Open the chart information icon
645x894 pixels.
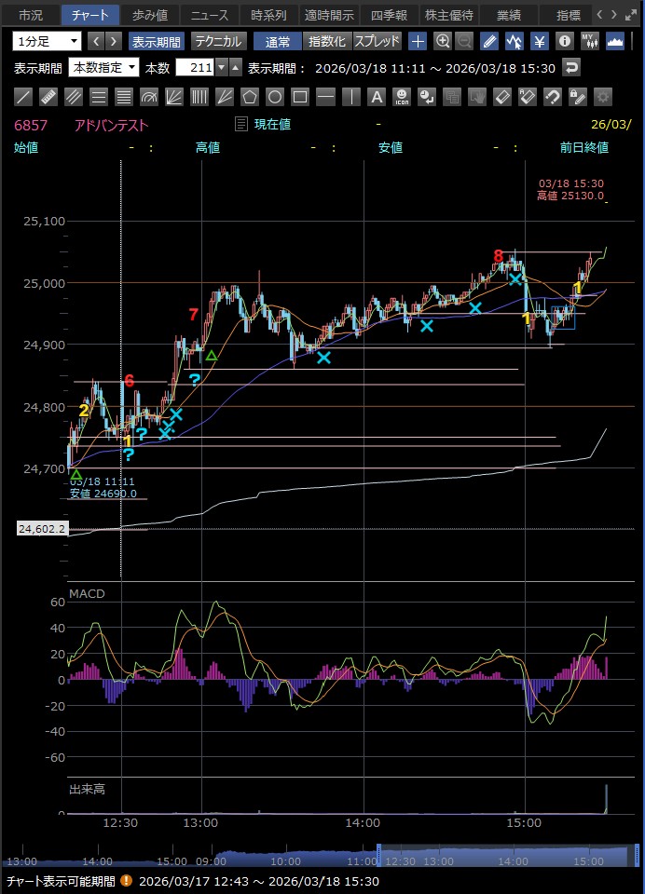(564, 41)
